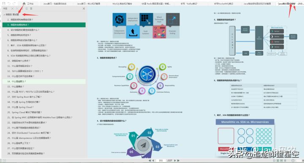Switch to Java核心知识整理 tab
The image size is (304, 163).
click(88, 4)
